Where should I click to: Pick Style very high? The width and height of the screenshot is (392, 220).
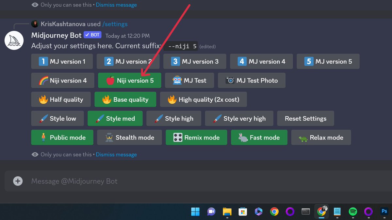click(239, 118)
